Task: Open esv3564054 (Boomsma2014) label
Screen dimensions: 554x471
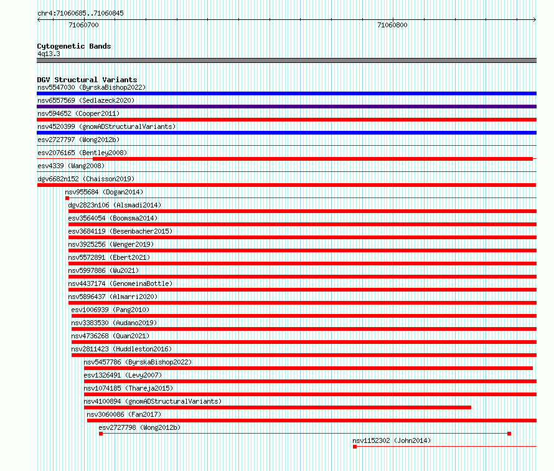Action: pyautogui.click(x=113, y=218)
